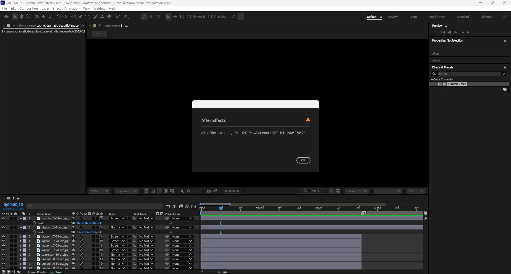Expand the Align panel
The height and width of the screenshot is (274, 511).
point(435,54)
